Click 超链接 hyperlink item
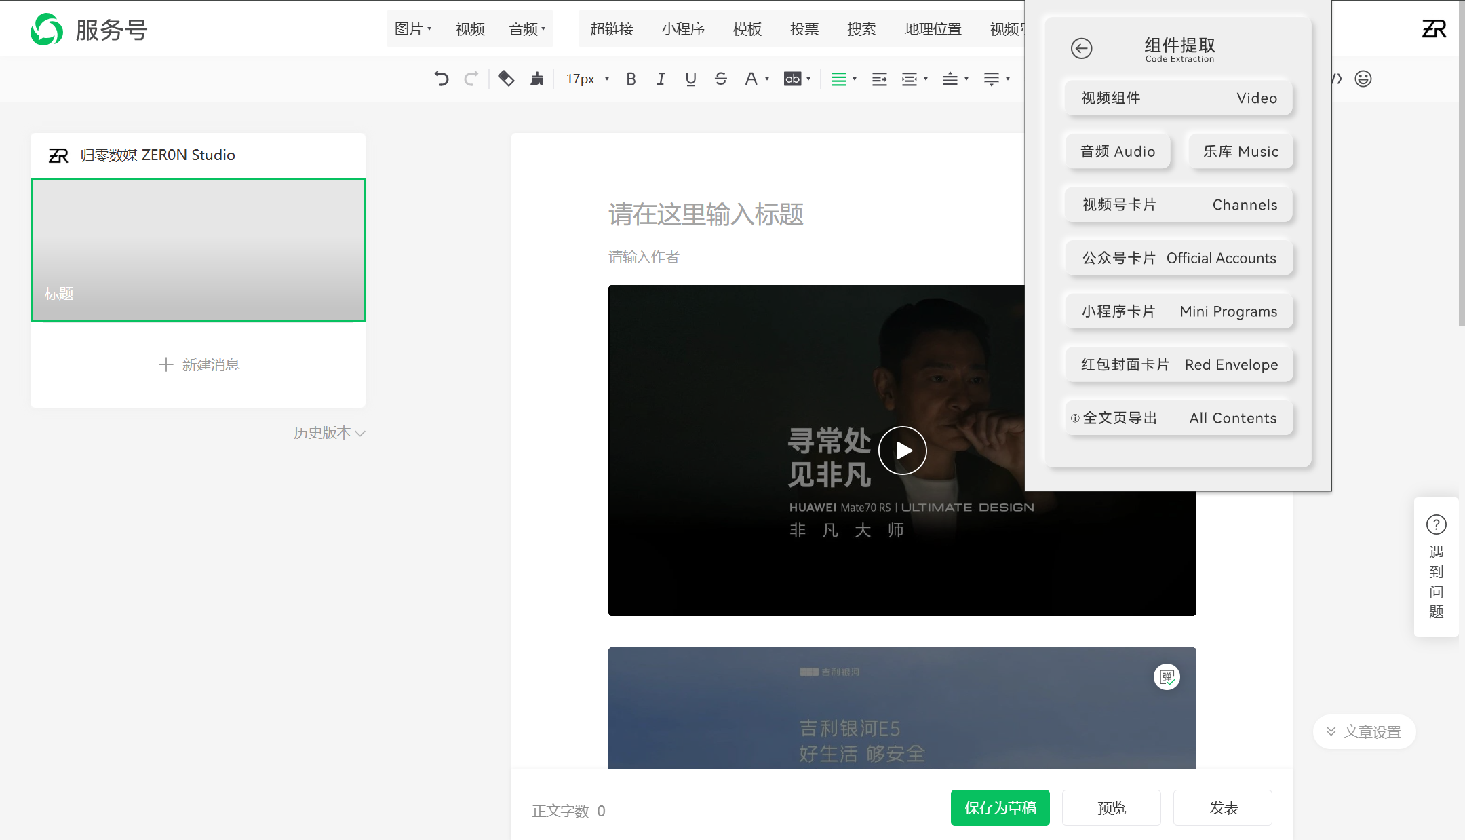 pos(612,29)
